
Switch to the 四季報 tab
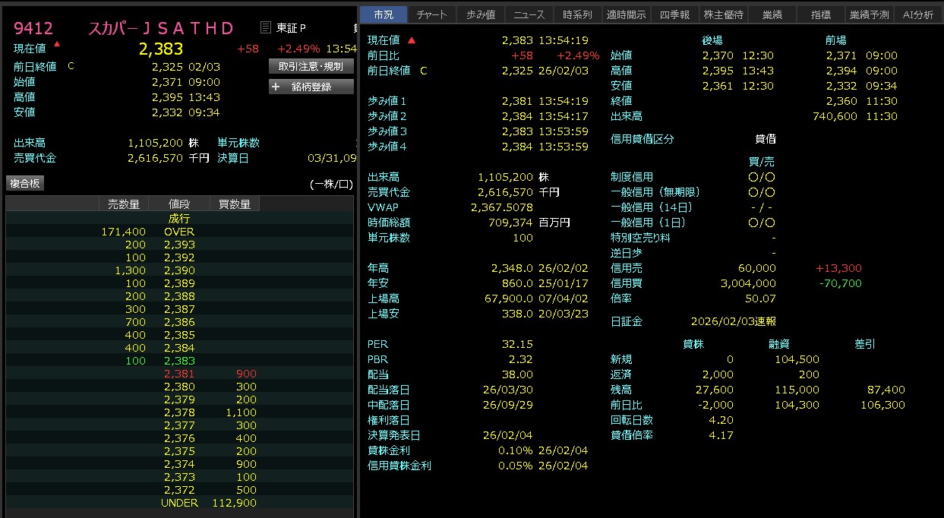point(674,14)
